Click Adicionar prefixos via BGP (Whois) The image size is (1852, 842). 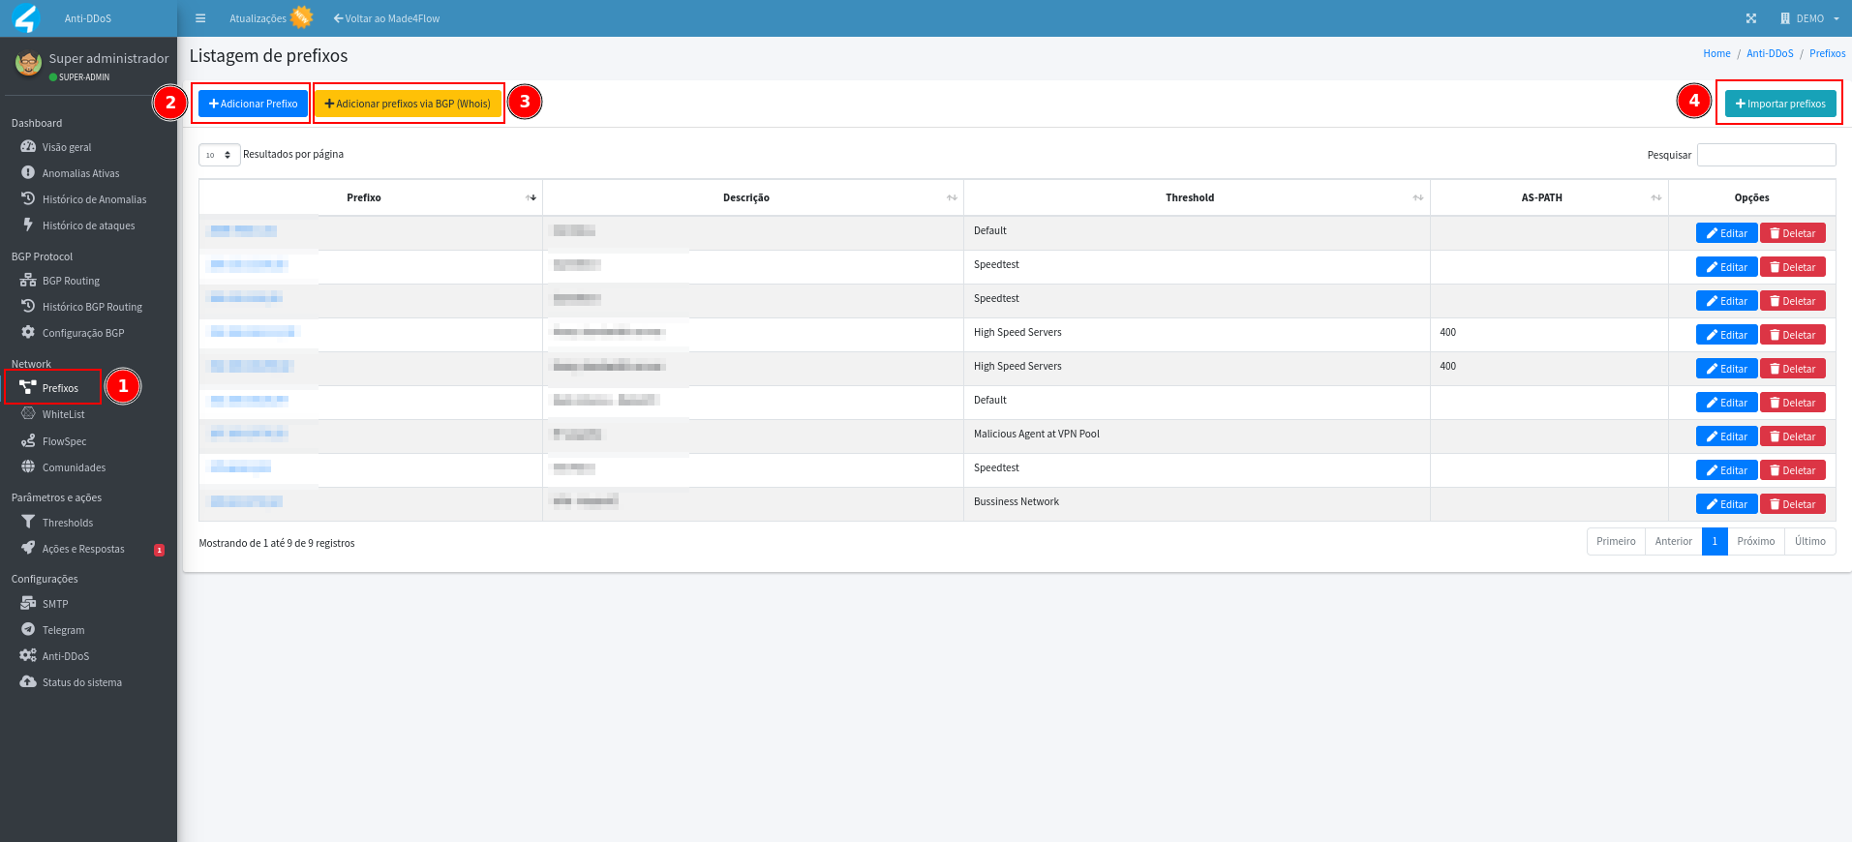coord(408,104)
